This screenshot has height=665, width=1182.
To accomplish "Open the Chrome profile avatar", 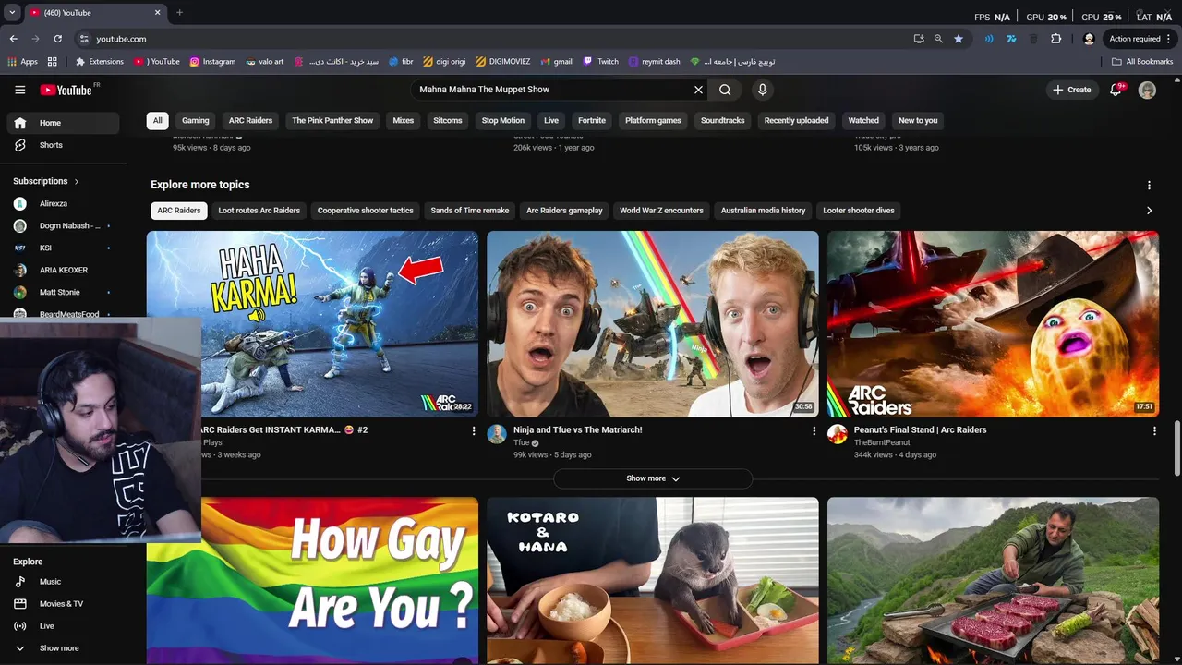I will pos(1089,39).
